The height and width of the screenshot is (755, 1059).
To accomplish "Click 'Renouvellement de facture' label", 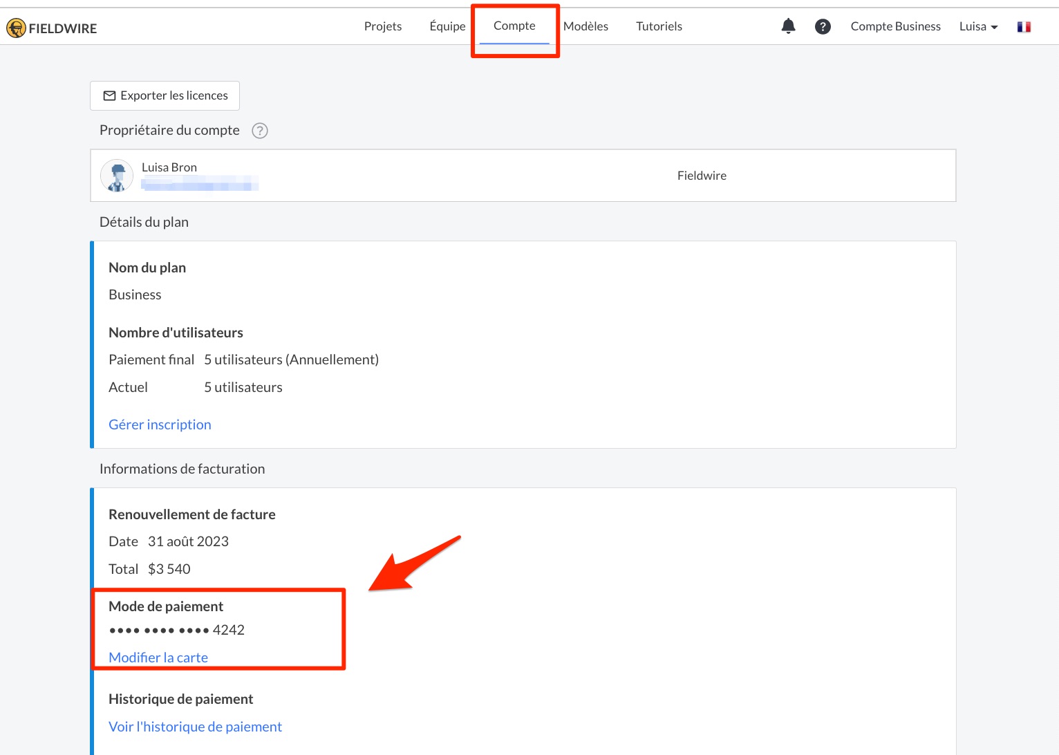I will point(191,514).
